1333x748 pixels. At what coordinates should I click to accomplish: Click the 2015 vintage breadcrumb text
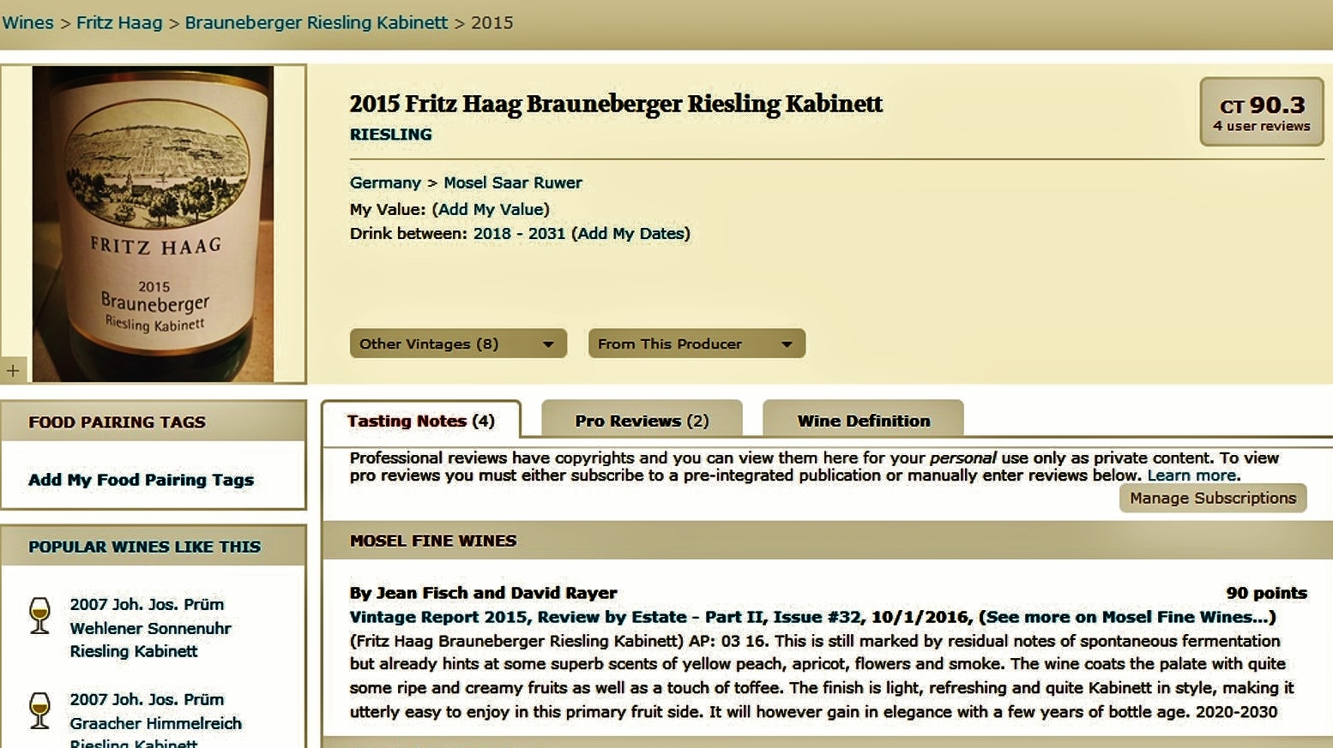coord(492,22)
